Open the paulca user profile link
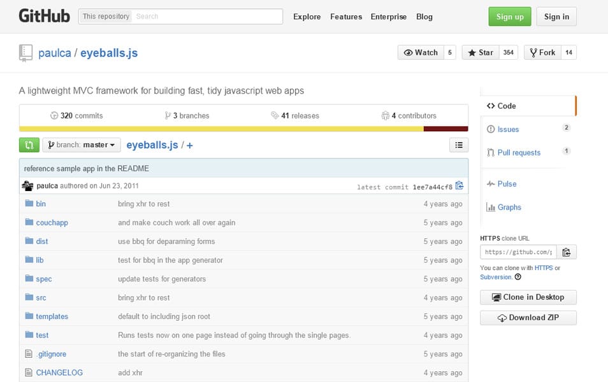This screenshot has height=382, width=608. click(55, 53)
